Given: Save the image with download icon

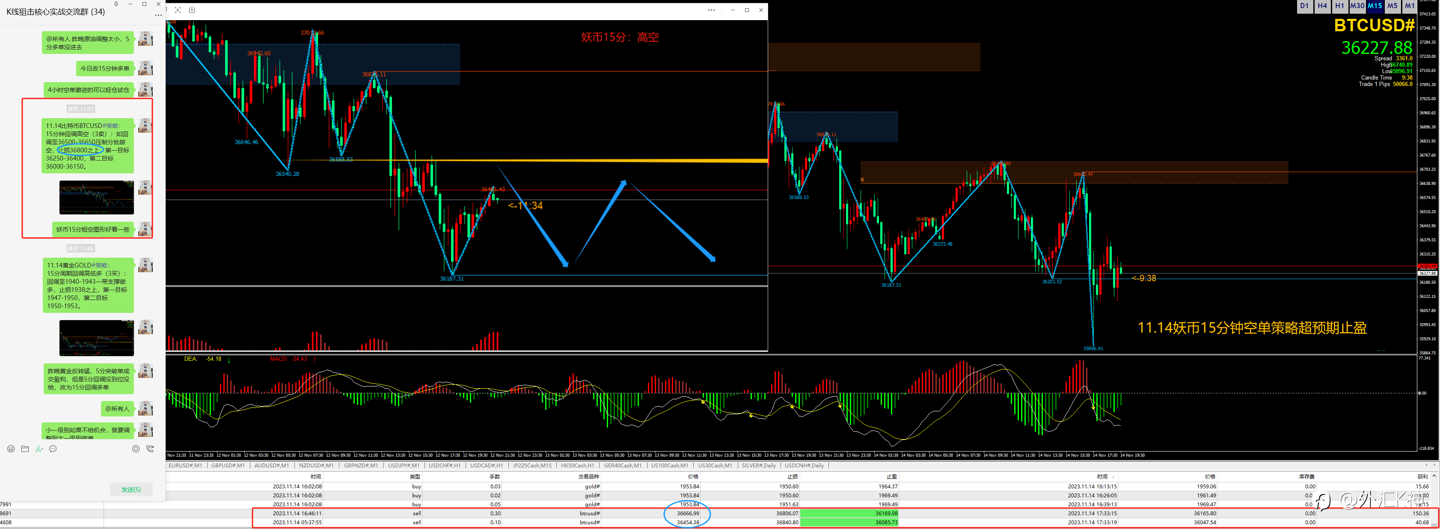Looking at the screenshot, I should point(192,9).
